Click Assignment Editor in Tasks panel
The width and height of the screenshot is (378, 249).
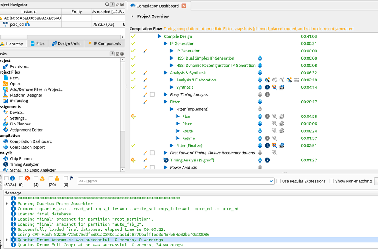[x=26, y=130]
